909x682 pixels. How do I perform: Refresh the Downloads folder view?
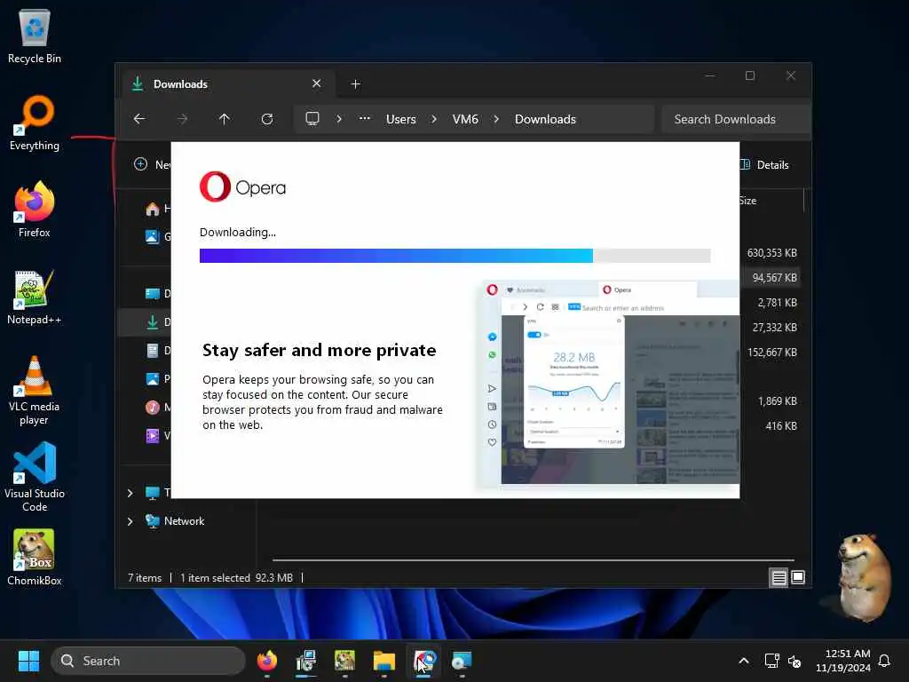tap(267, 119)
